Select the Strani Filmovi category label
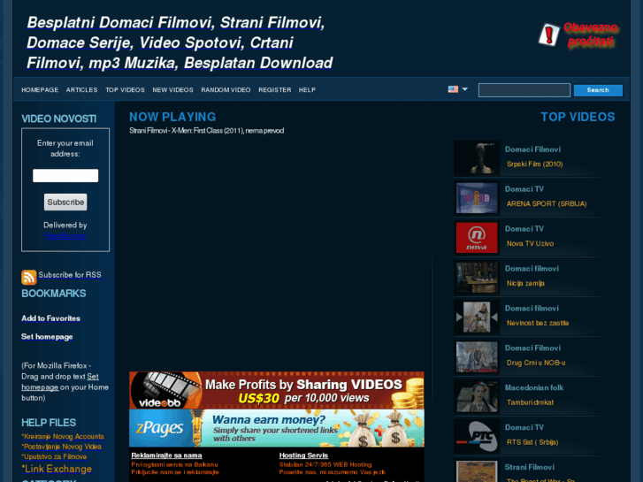Image resolution: width=643 pixels, height=482 pixels. pos(530,467)
